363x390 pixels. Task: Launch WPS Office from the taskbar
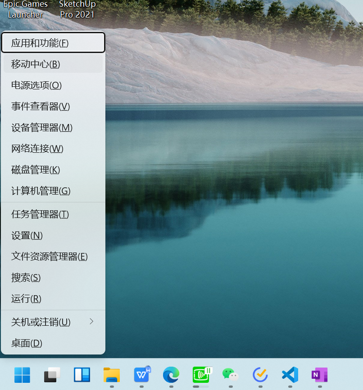(x=141, y=375)
